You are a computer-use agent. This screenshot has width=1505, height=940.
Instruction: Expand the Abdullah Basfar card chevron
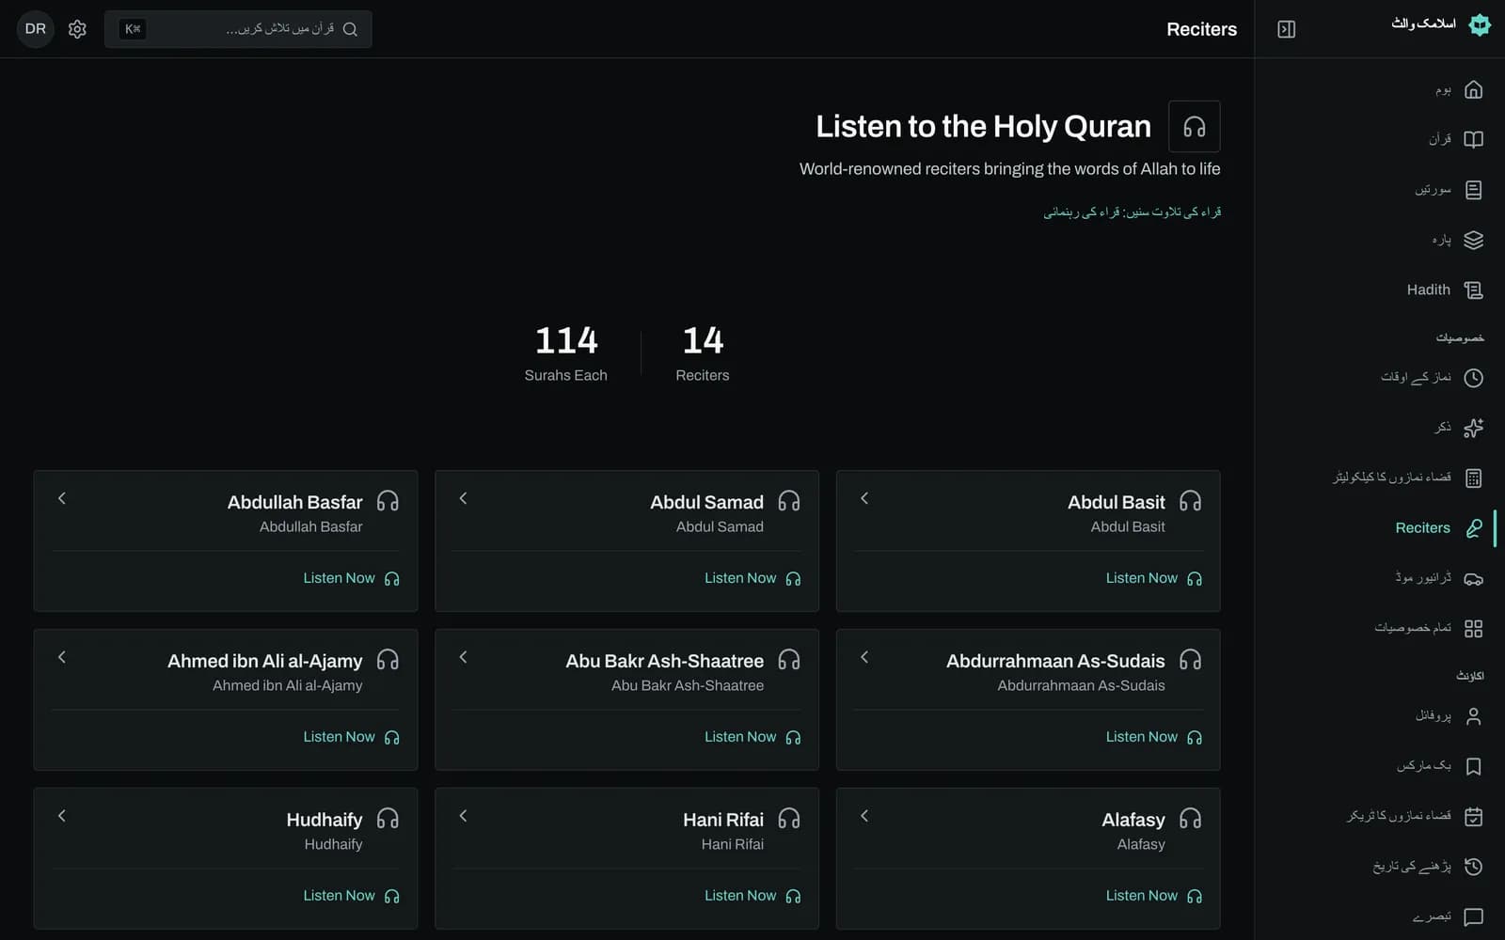coord(62,498)
